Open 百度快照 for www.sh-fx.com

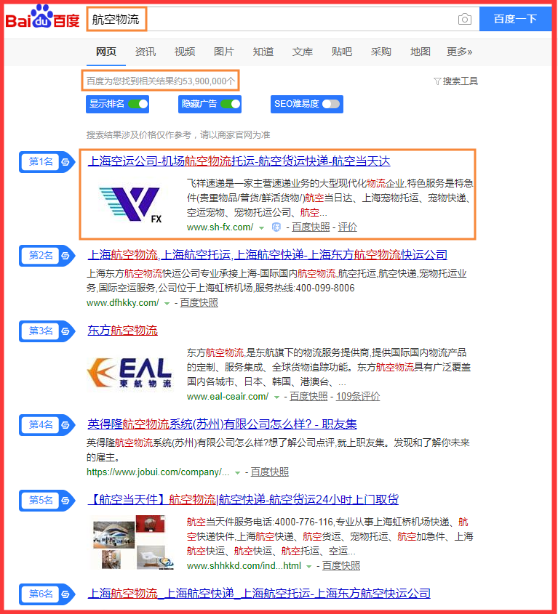click(311, 227)
